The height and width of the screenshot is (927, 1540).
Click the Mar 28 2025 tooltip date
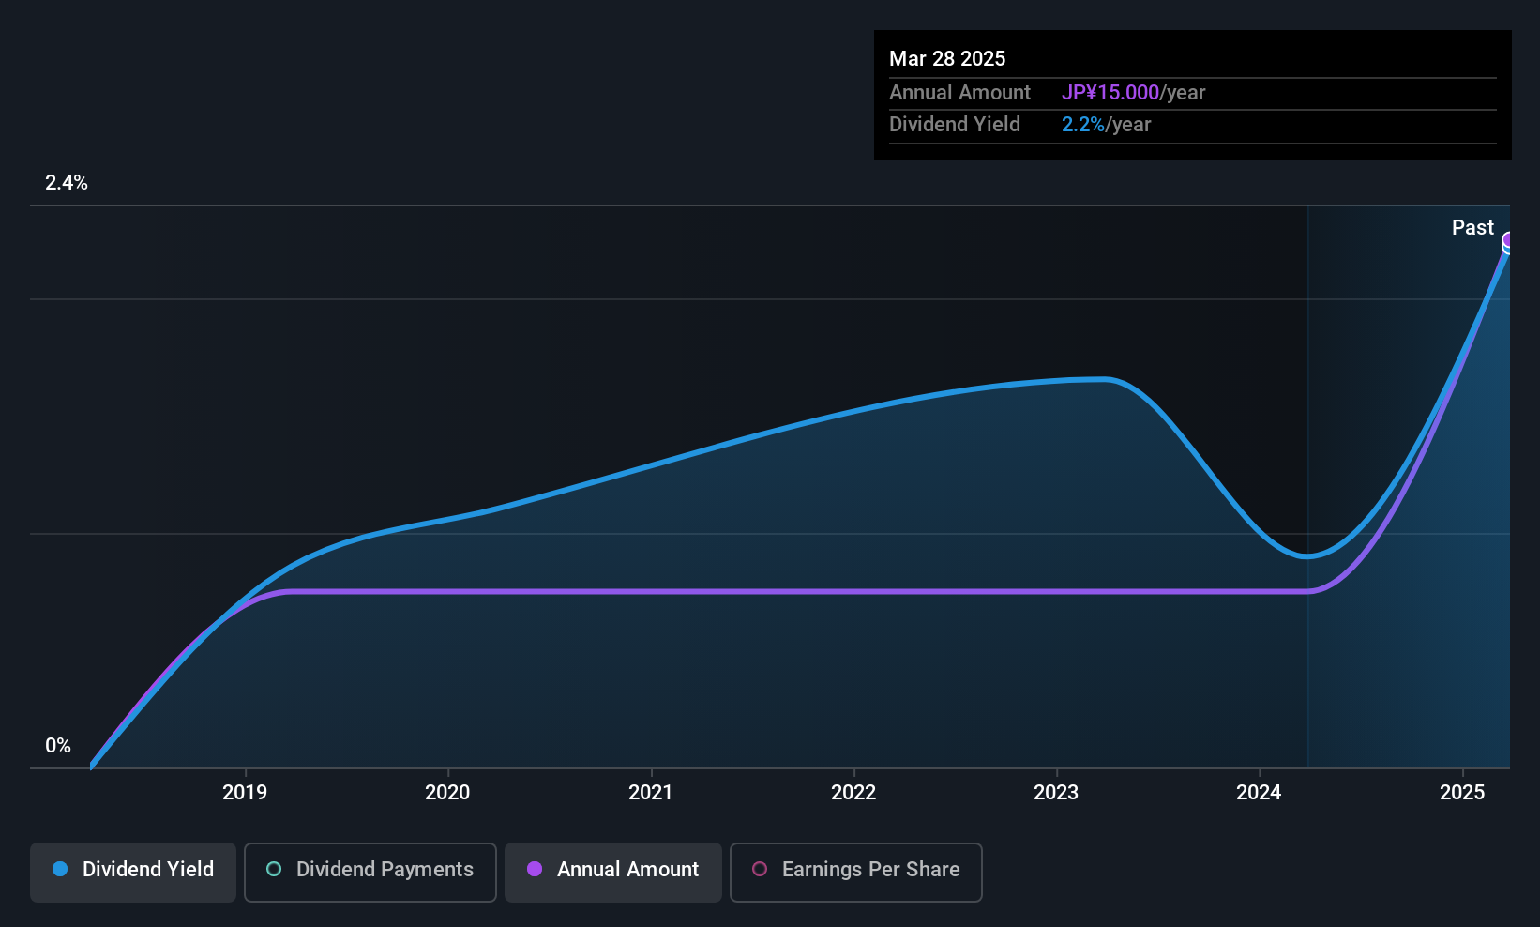click(947, 58)
